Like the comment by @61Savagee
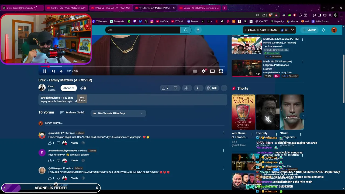This screenshot has height=194, width=345. [50, 178]
